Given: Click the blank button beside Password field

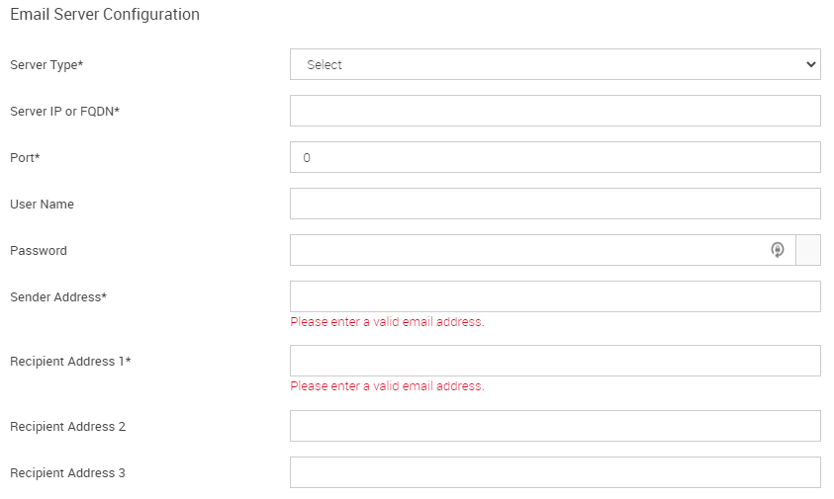Looking at the screenshot, I should [808, 250].
